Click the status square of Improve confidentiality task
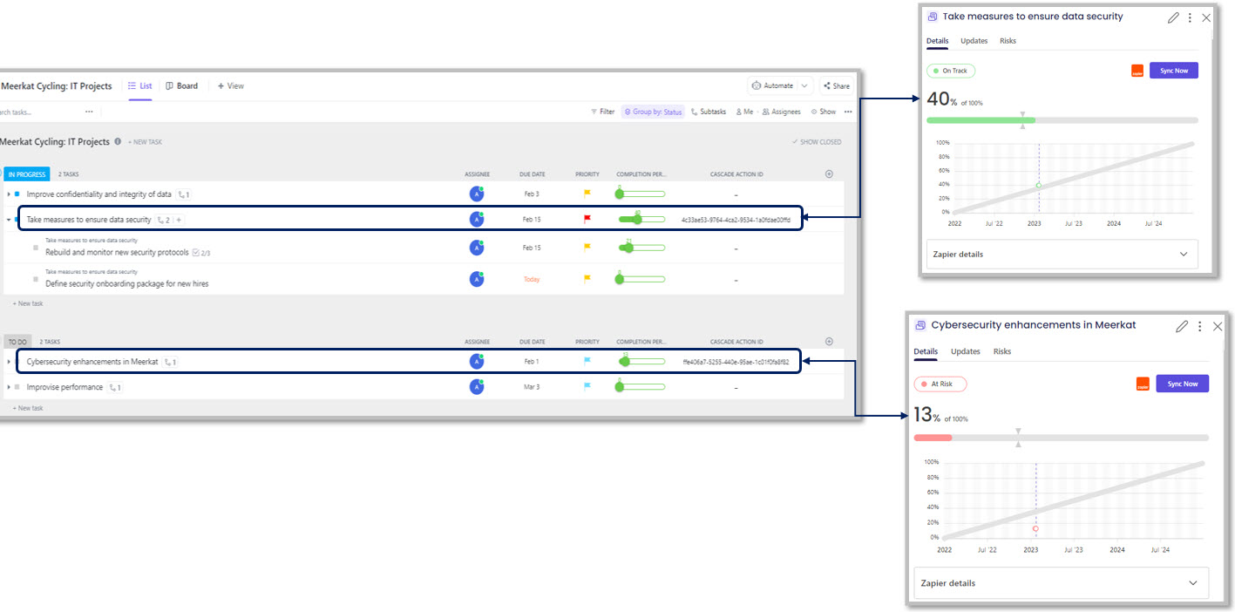This screenshot has width=1235, height=612. [17, 194]
